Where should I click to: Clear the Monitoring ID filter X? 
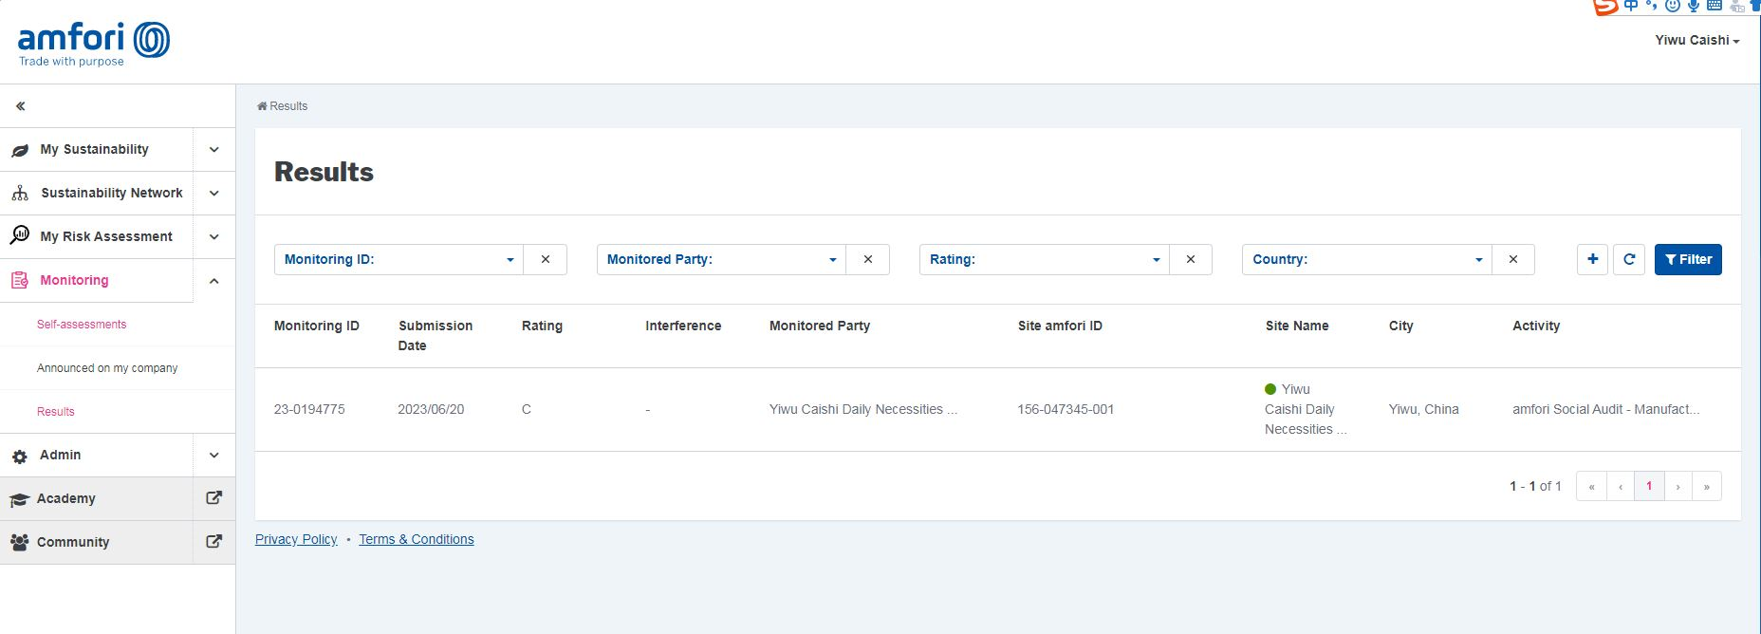546,259
